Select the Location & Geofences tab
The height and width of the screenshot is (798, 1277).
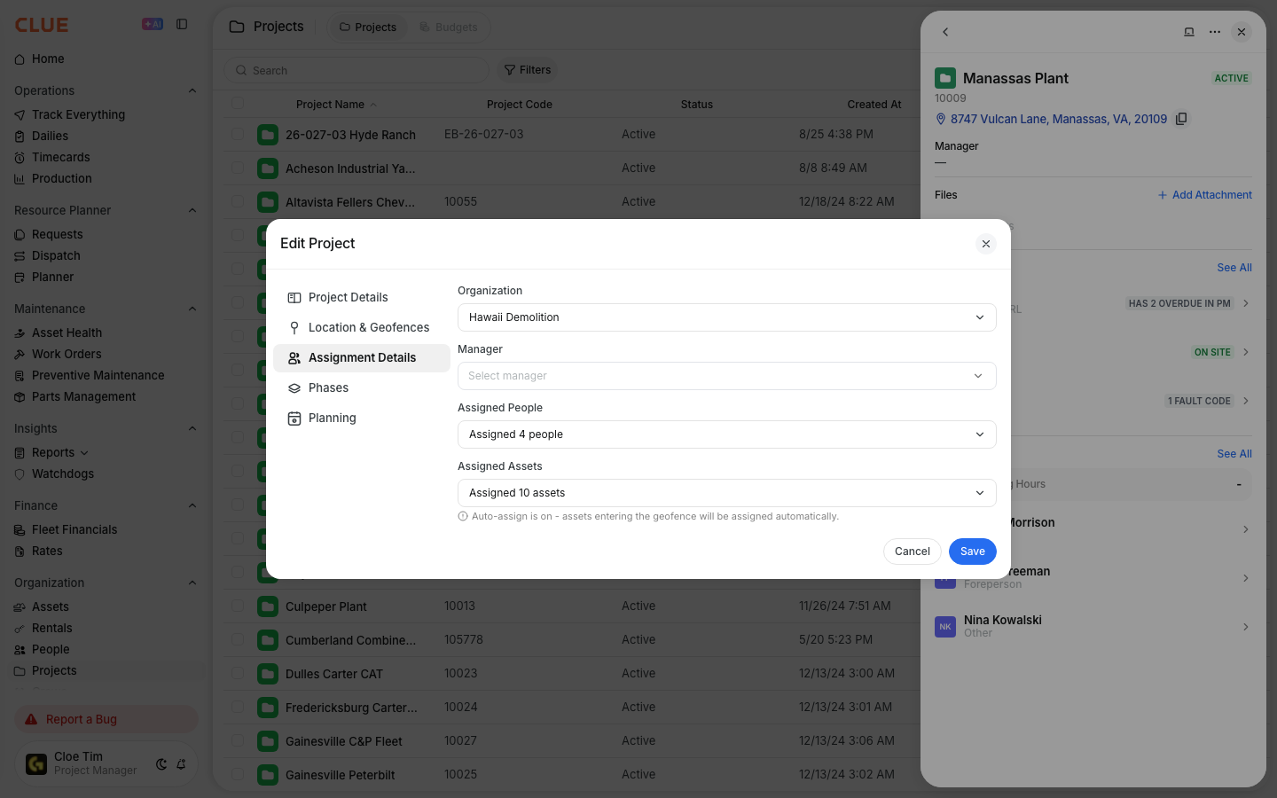click(x=362, y=327)
